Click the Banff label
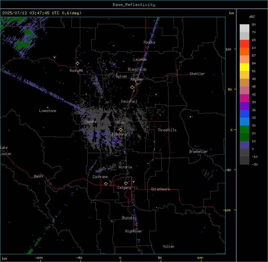 click(x=39, y=176)
